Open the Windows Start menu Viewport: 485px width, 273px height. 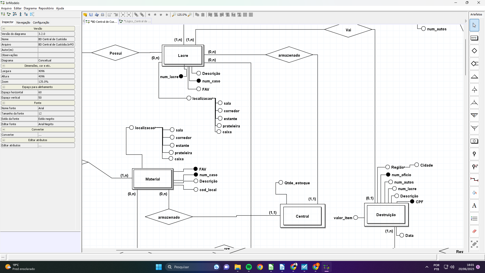click(x=159, y=267)
